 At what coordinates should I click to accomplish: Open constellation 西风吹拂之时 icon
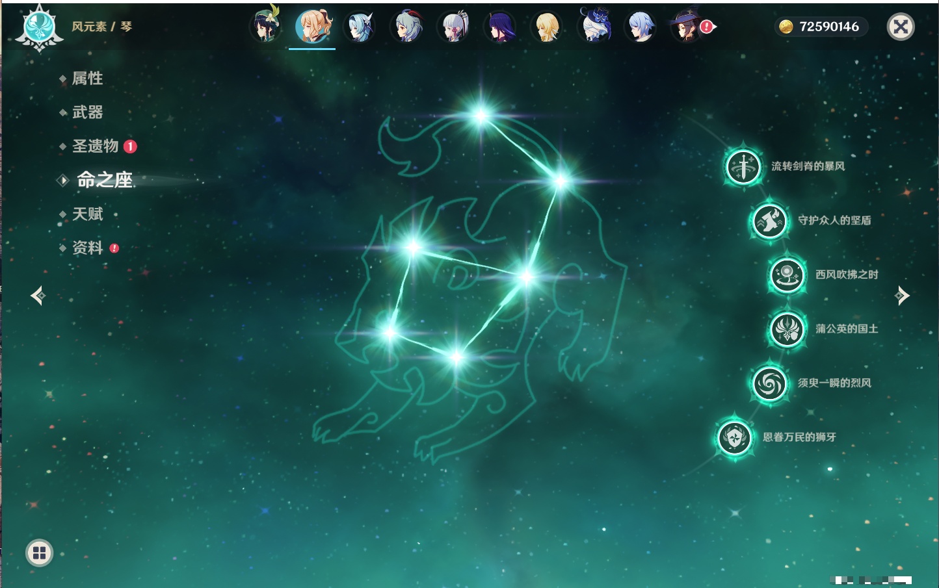pos(787,275)
